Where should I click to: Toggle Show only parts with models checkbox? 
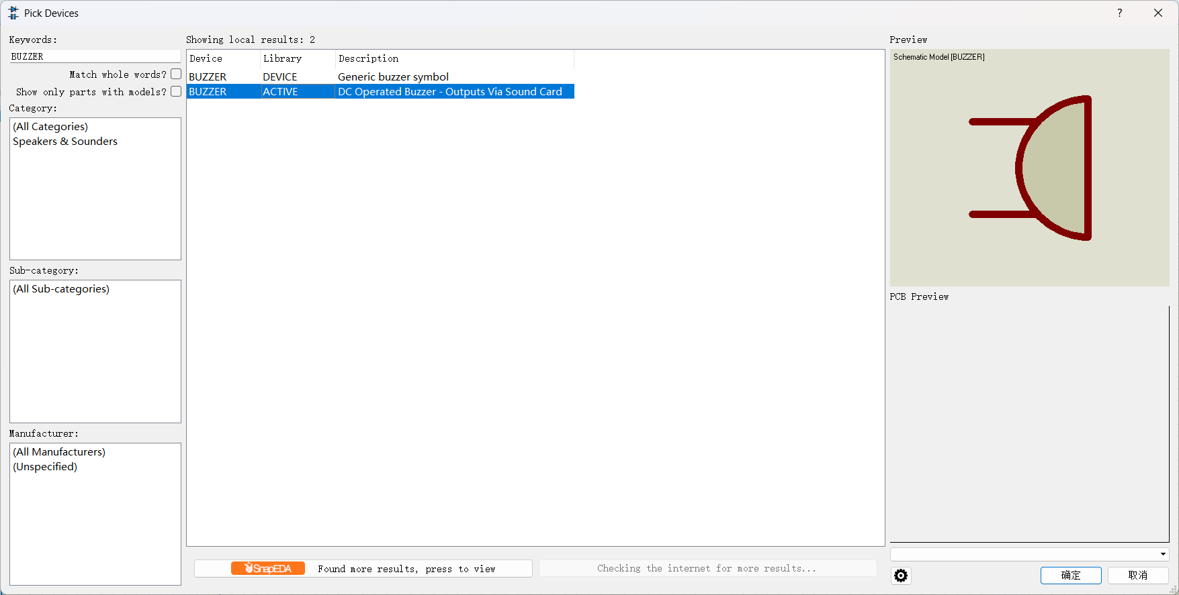pos(176,91)
